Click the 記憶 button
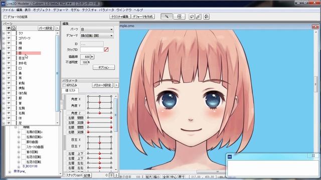Viewport: 321px width, 180px height. click(x=87, y=175)
